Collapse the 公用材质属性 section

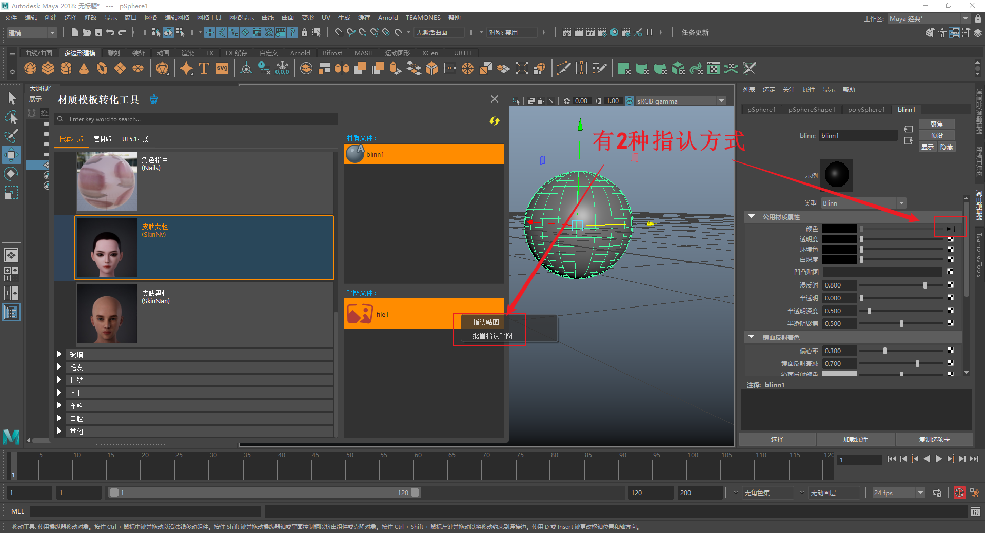pos(752,217)
